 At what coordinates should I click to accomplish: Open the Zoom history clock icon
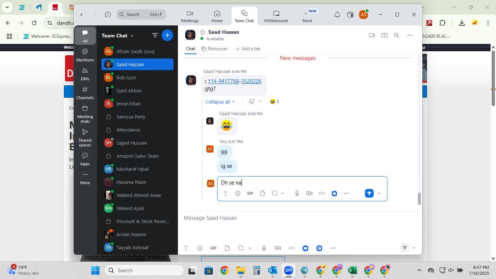(x=107, y=15)
